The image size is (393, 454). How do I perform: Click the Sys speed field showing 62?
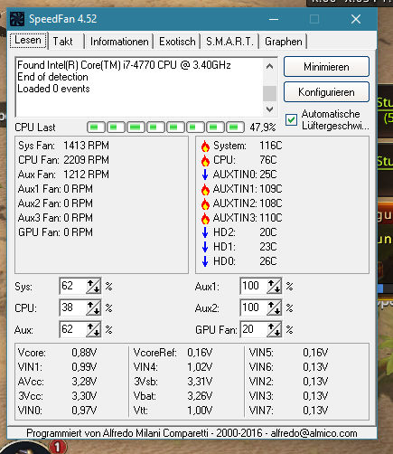(73, 286)
